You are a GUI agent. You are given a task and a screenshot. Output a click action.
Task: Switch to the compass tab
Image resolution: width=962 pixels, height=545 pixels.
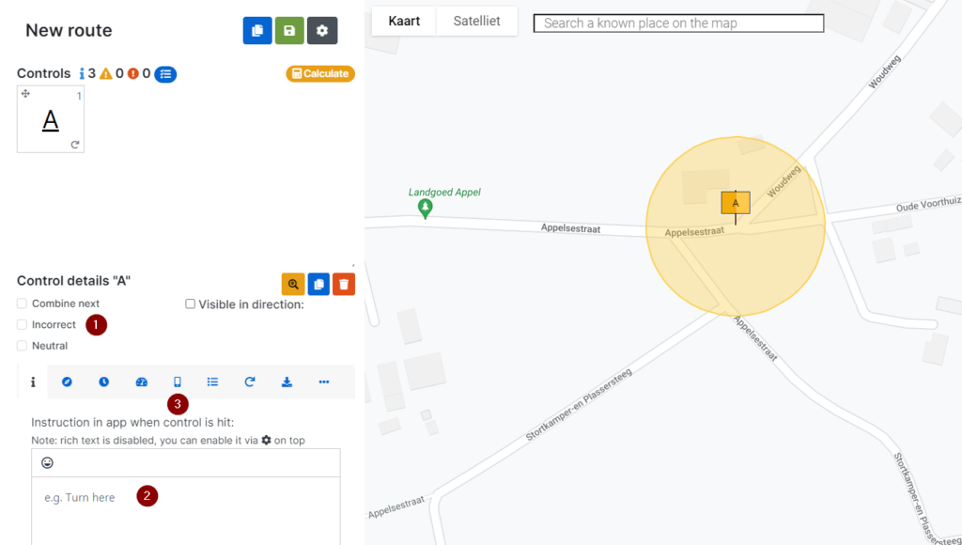click(x=68, y=381)
